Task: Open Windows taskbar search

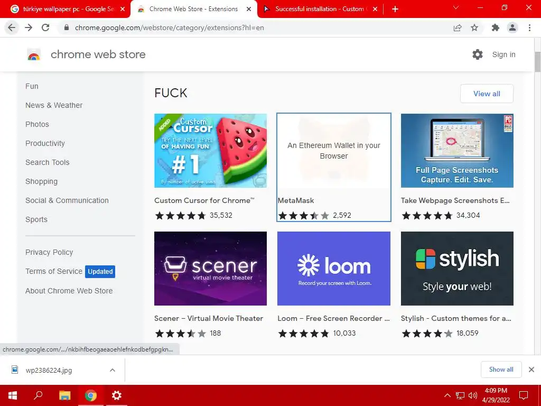Action: pos(38,395)
